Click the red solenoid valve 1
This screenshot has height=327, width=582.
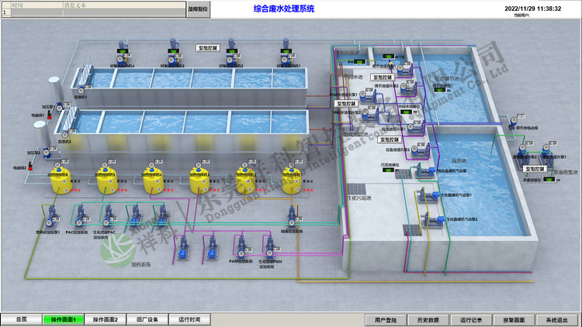point(49,115)
